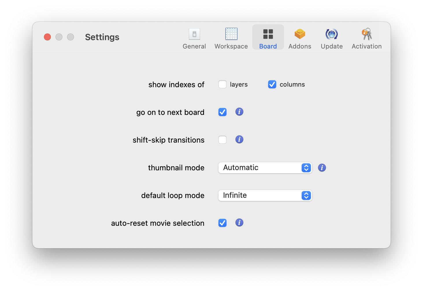Viewport: 423px width, 291px height.
Task: Open the Workspace grid icon tab
Action: [231, 34]
